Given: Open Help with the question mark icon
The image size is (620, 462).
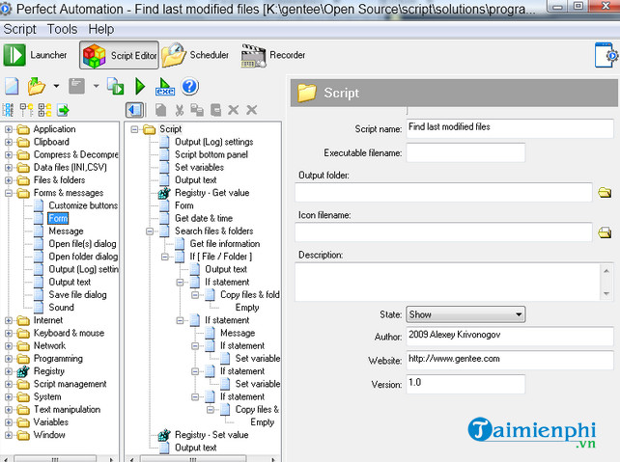Looking at the screenshot, I should (190, 87).
